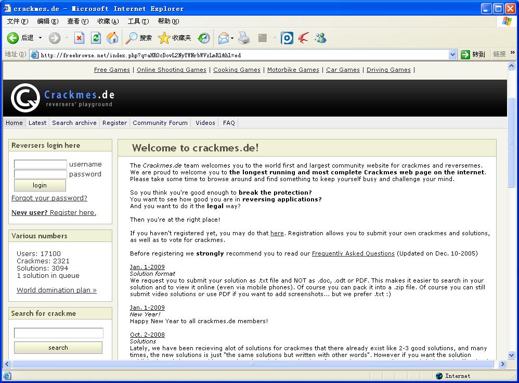Click the page icon in address bar
The height and width of the screenshot is (383, 519).
coord(34,55)
